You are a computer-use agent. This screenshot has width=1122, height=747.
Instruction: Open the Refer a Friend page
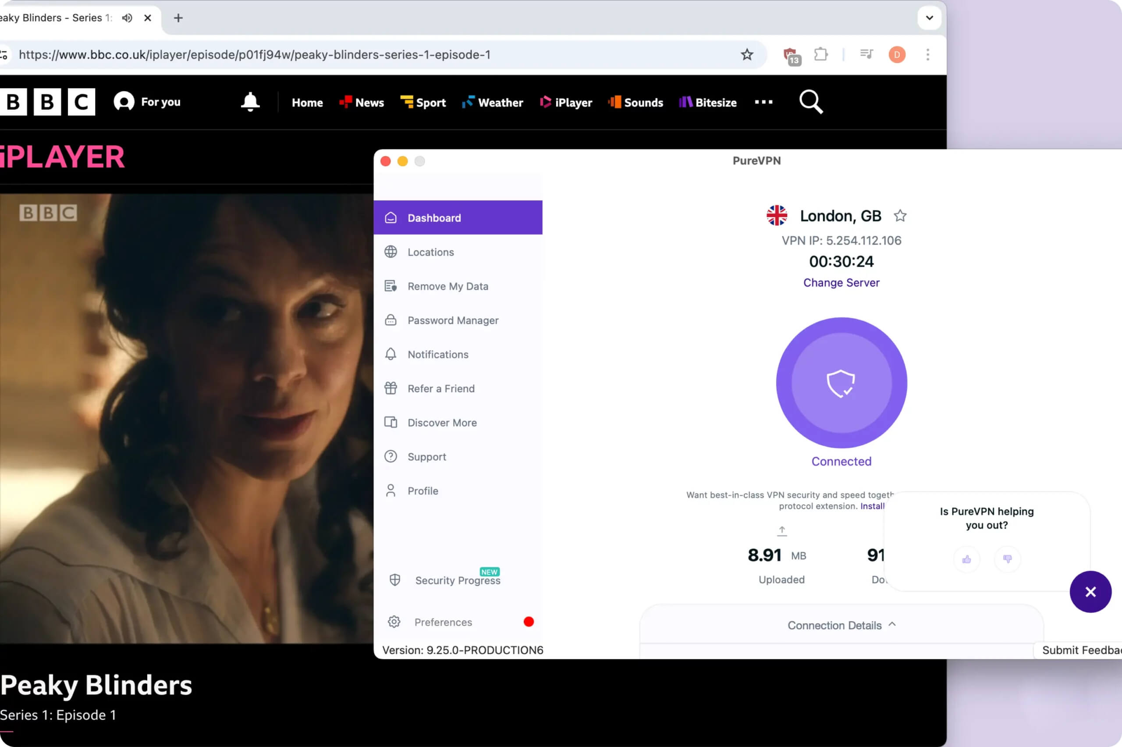tap(440, 388)
